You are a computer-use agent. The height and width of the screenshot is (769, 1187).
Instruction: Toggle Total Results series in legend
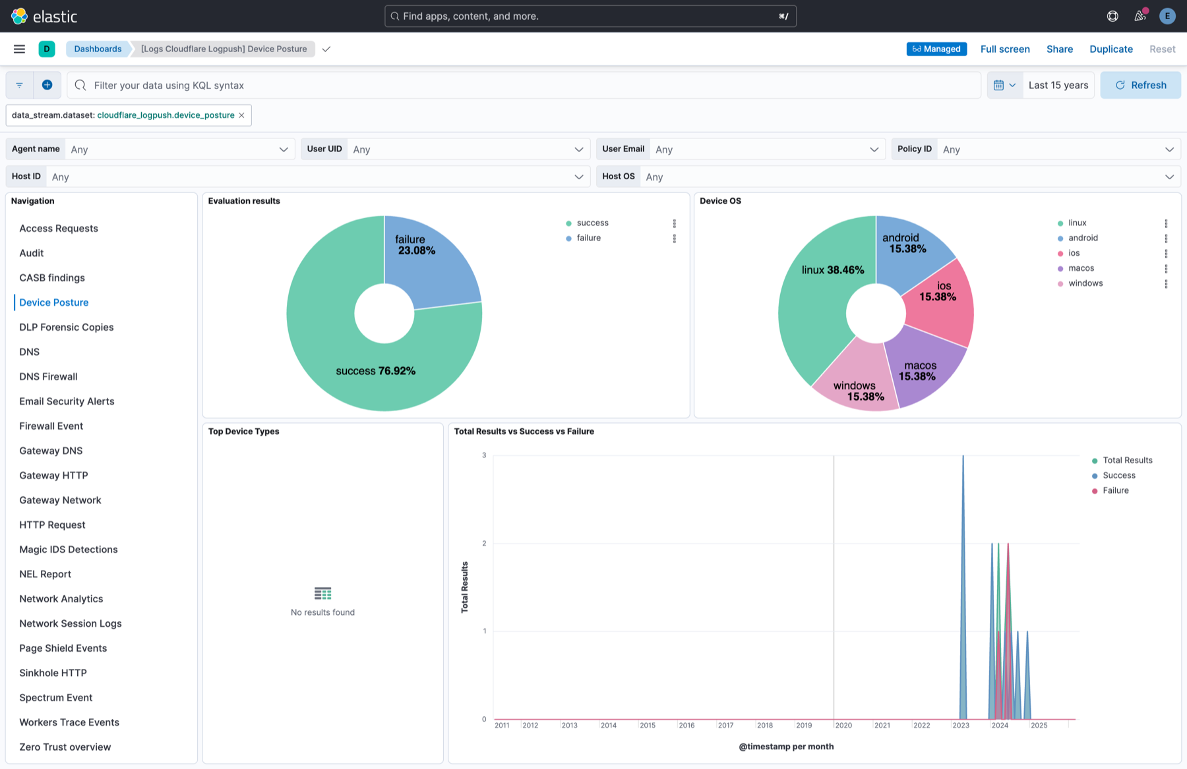(1127, 460)
